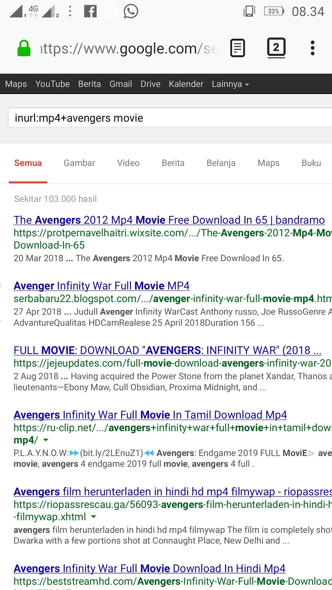Tap the beststreamhd.com green URL
This screenshot has width=332, height=590.
173,582
